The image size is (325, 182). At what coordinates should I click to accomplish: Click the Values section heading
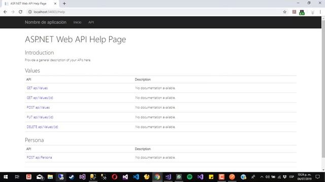pyautogui.click(x=32, y=71)
